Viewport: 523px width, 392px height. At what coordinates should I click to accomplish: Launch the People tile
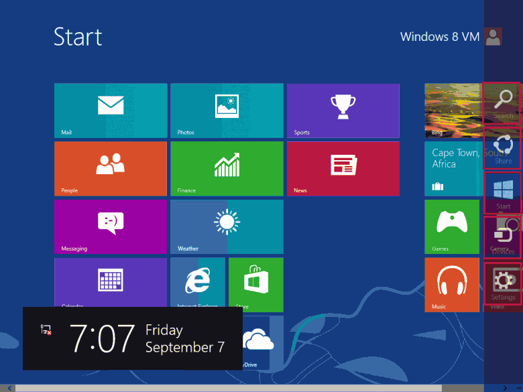click(x=111, y=169)
